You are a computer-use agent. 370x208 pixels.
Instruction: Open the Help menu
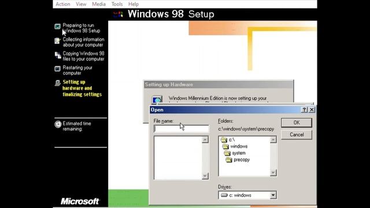[134, 4]
